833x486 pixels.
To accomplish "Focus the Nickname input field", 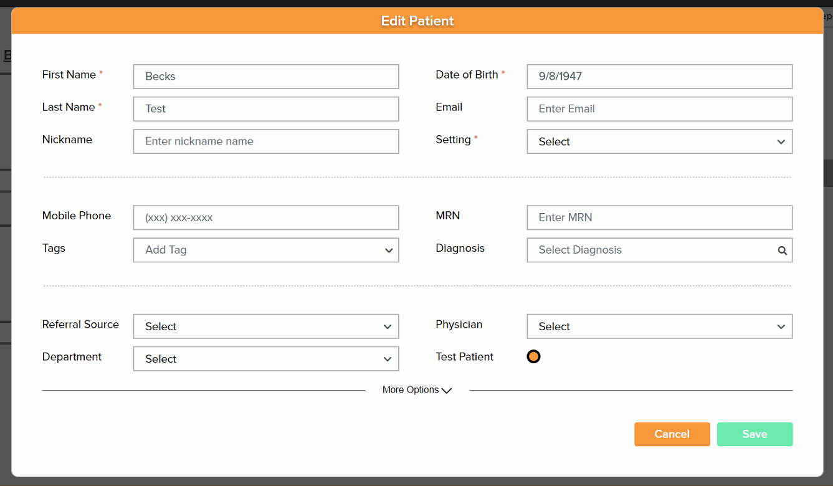I will click(266, 141).
